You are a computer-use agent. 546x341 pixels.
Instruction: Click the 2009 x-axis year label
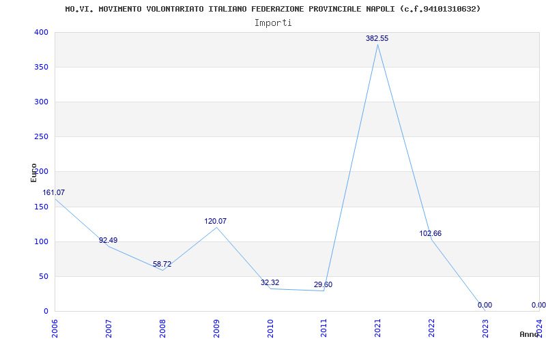216,327
